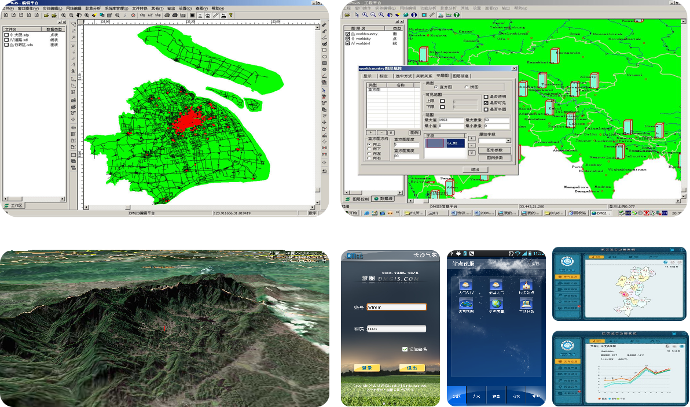Click the 图例参数 button
The height and width of the screenshot is (407, 690).
coord(494,158)
